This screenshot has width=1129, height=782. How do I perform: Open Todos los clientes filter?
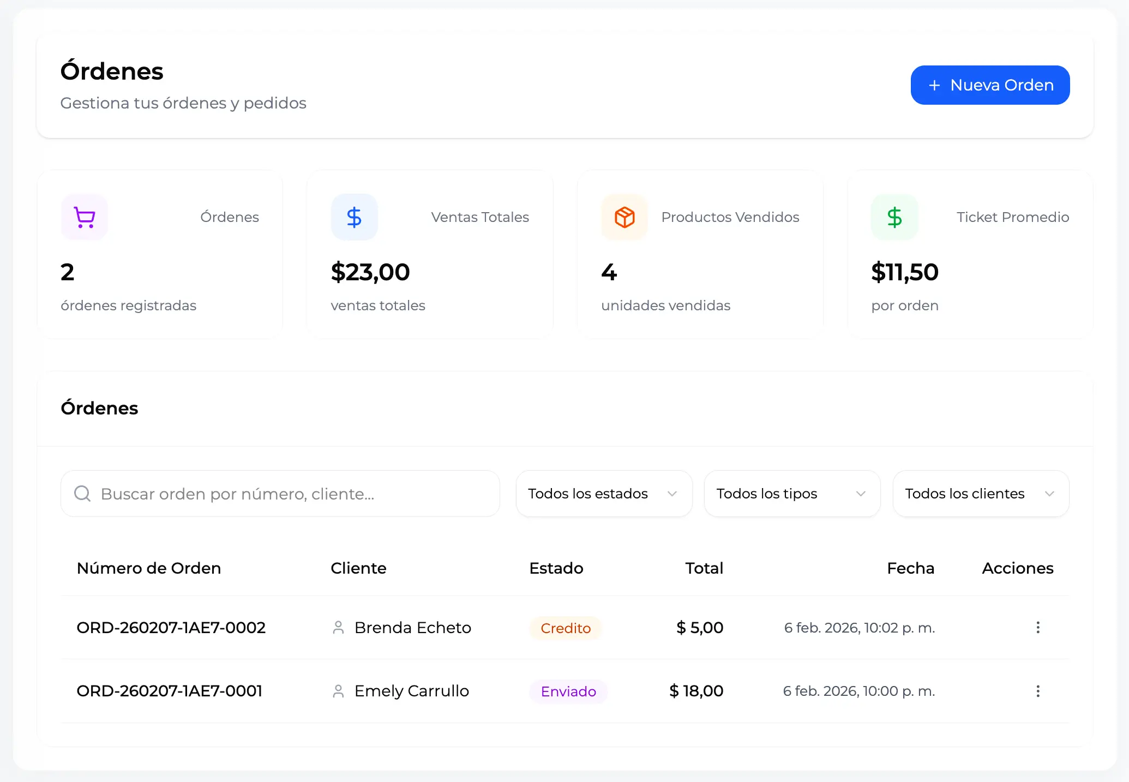coord(981,494)
